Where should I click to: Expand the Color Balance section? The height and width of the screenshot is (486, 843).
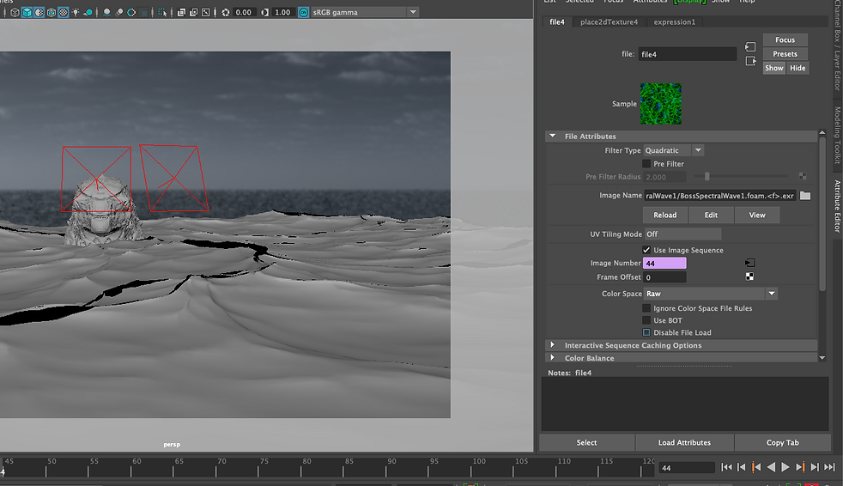point(552,357)
